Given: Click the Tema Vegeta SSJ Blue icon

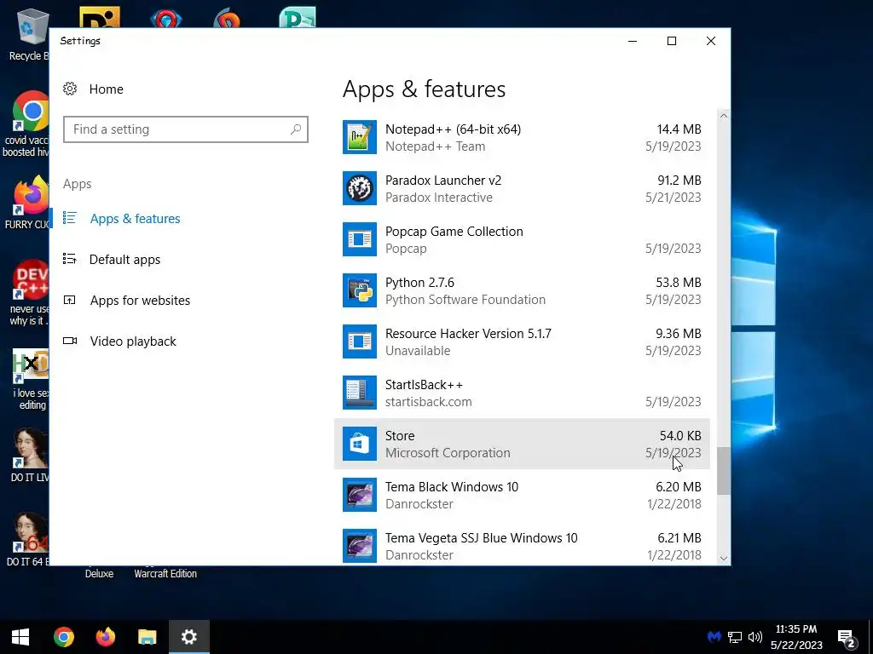Looking at the screenshot, I should 360,546.
